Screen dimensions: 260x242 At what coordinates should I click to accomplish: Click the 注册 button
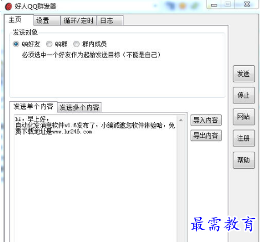(244, 138)
